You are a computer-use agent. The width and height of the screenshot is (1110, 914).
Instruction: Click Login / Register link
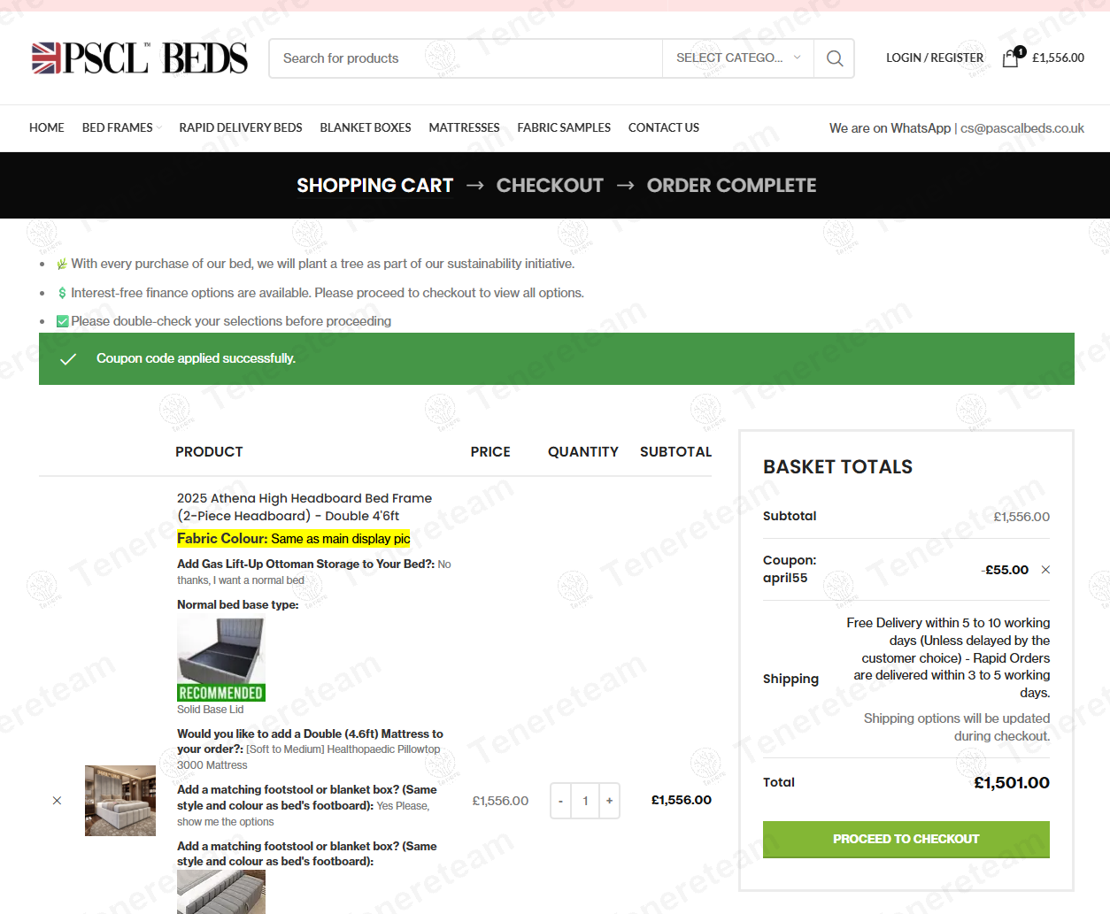coord(935,58)
